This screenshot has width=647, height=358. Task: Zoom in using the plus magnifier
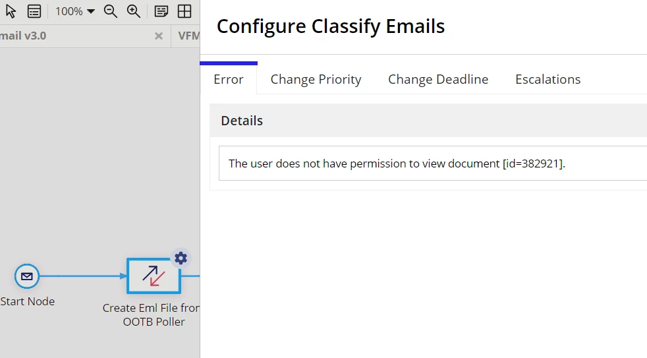click(133, 11)
